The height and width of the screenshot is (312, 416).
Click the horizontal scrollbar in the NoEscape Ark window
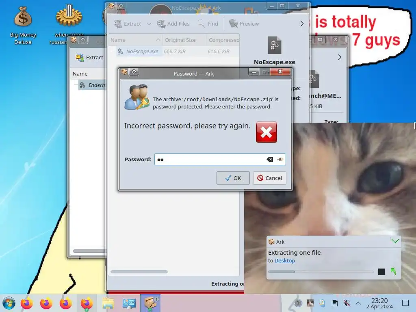point(139,272)
